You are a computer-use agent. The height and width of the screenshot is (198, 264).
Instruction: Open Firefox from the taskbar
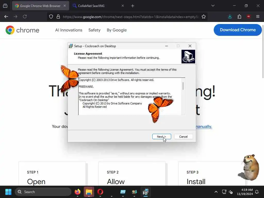click(77, 192)
